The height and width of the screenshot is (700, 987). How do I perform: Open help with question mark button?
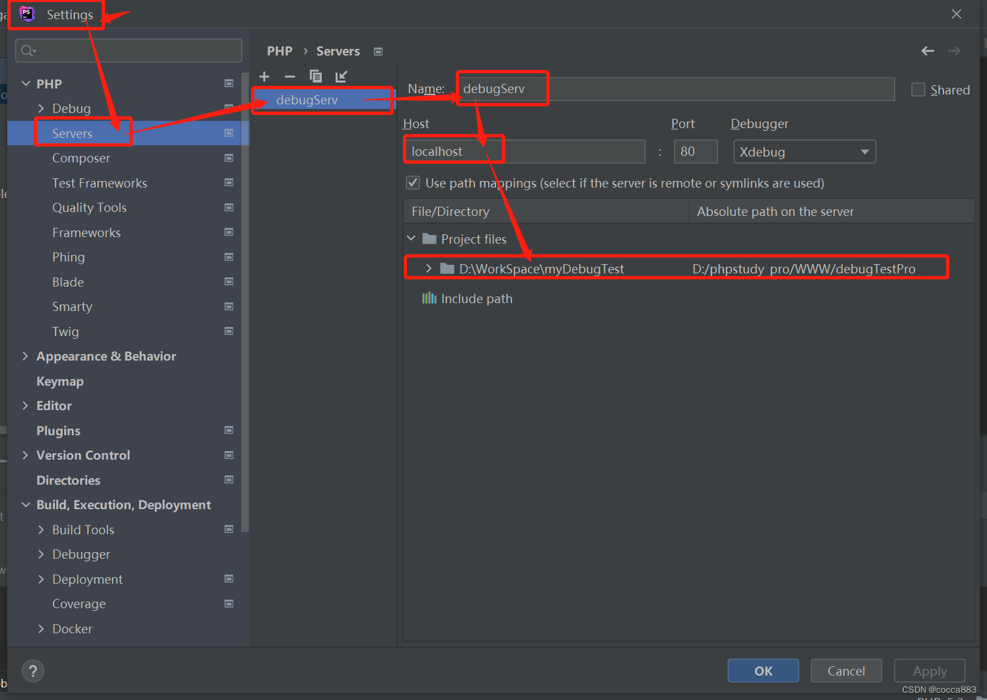tap(33, 671)
